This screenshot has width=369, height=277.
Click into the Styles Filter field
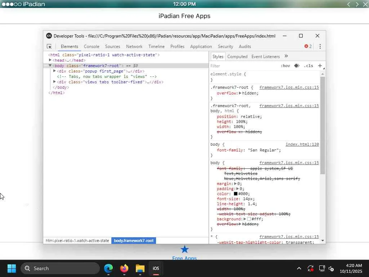244,66
